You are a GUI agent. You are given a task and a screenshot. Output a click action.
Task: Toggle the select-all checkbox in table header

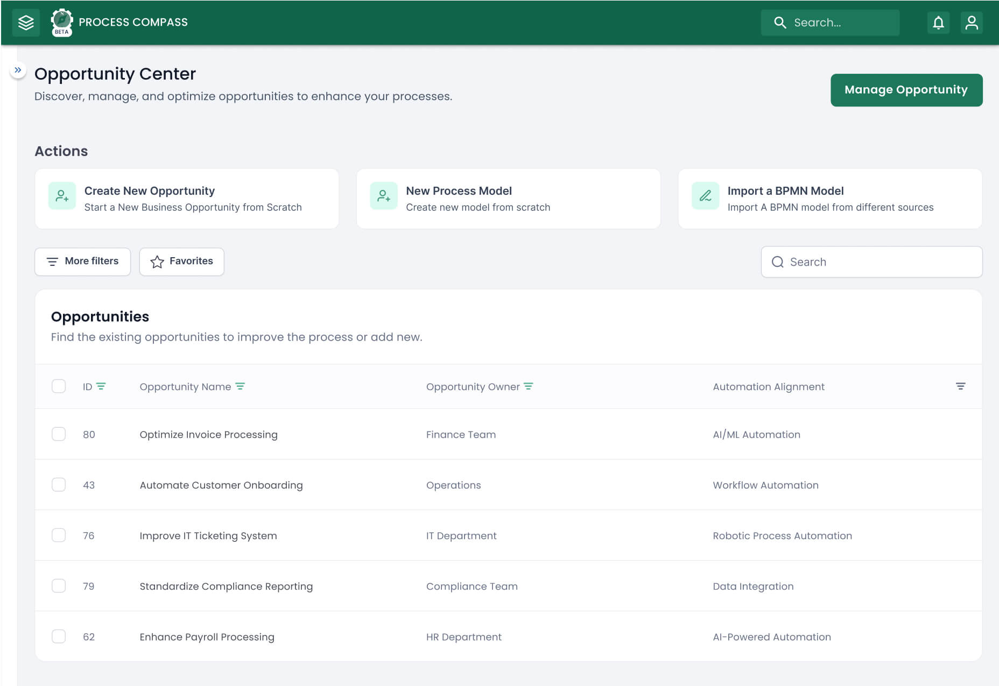click(x=59, y=386)
